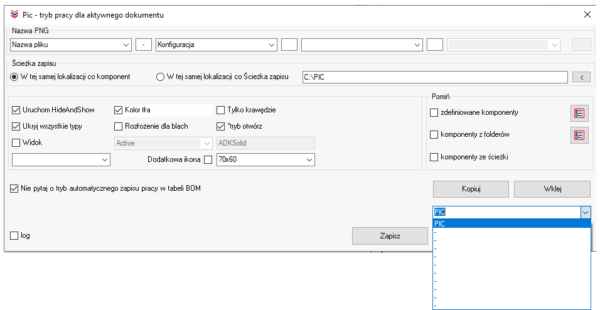Select 'W tej samej lokalizacji co Ścieżka zapisu' radio
600x310 pixels.
pos(159,77)
